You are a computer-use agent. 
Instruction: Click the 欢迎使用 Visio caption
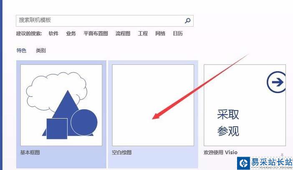[220, 153]
